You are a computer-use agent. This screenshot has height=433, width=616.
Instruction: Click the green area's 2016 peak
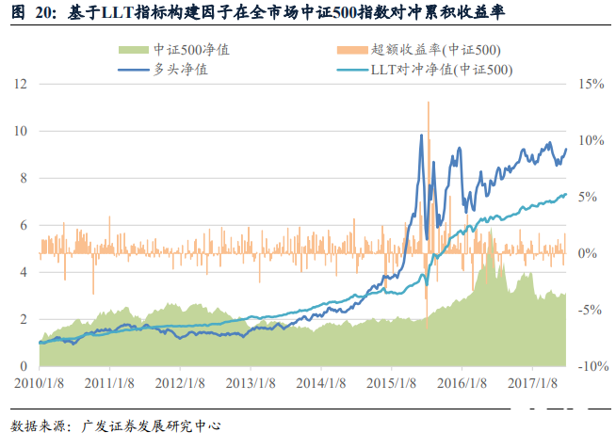coord(491,230)
